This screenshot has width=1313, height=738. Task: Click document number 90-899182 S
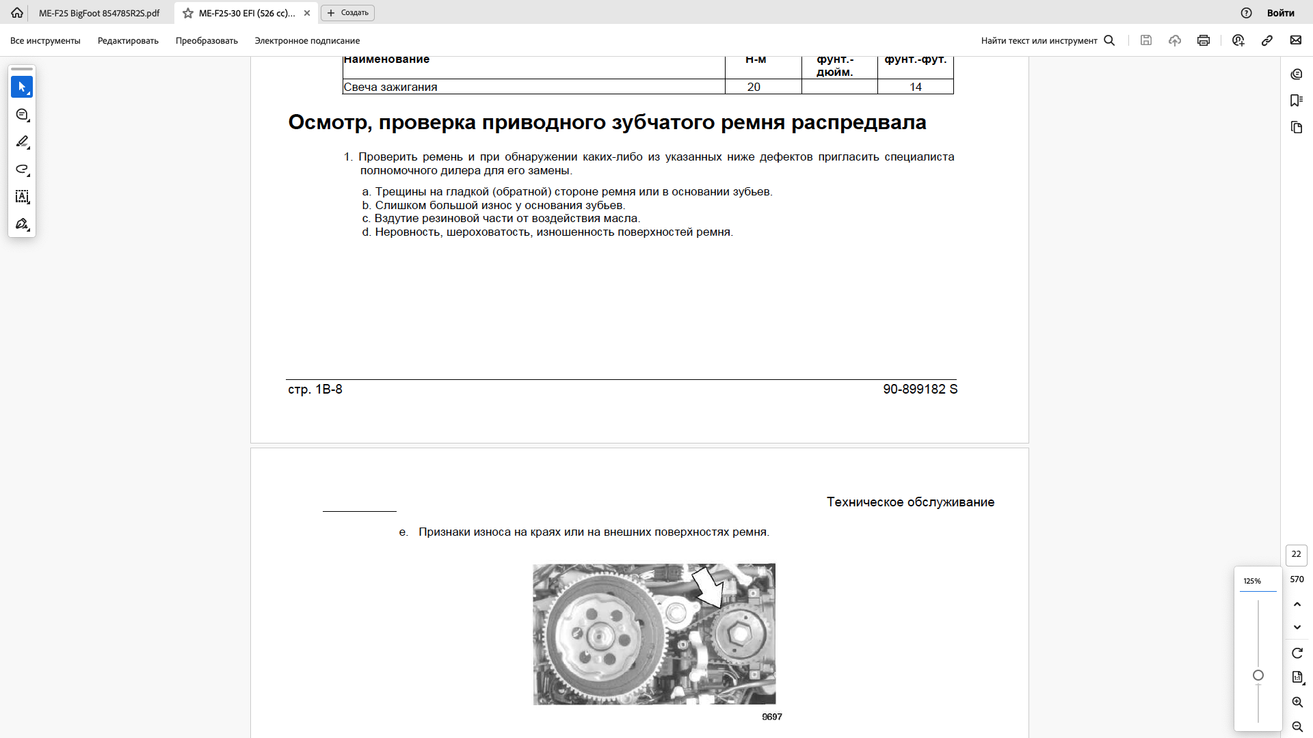pos(920,389)
